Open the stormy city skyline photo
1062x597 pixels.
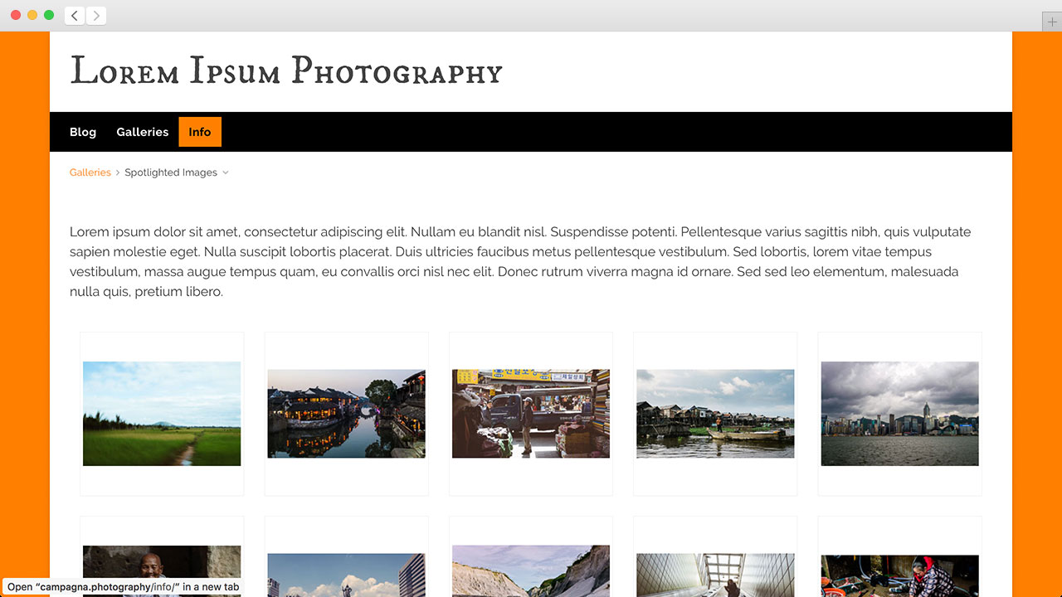[x=900, y=414]
